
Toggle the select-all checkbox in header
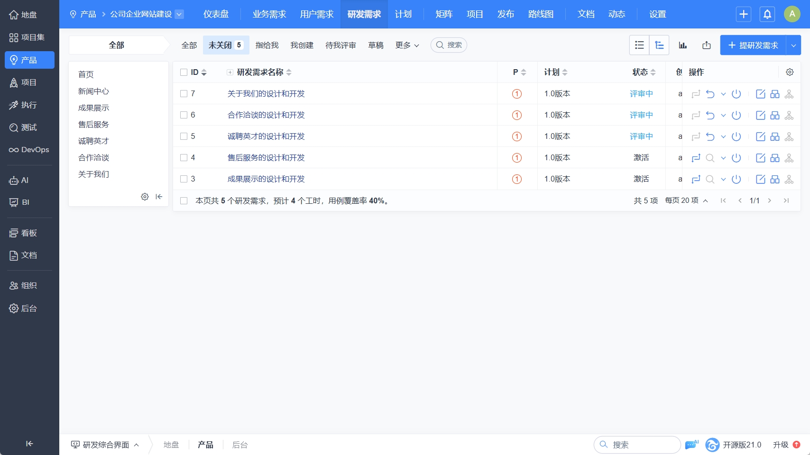click(184, 73)
